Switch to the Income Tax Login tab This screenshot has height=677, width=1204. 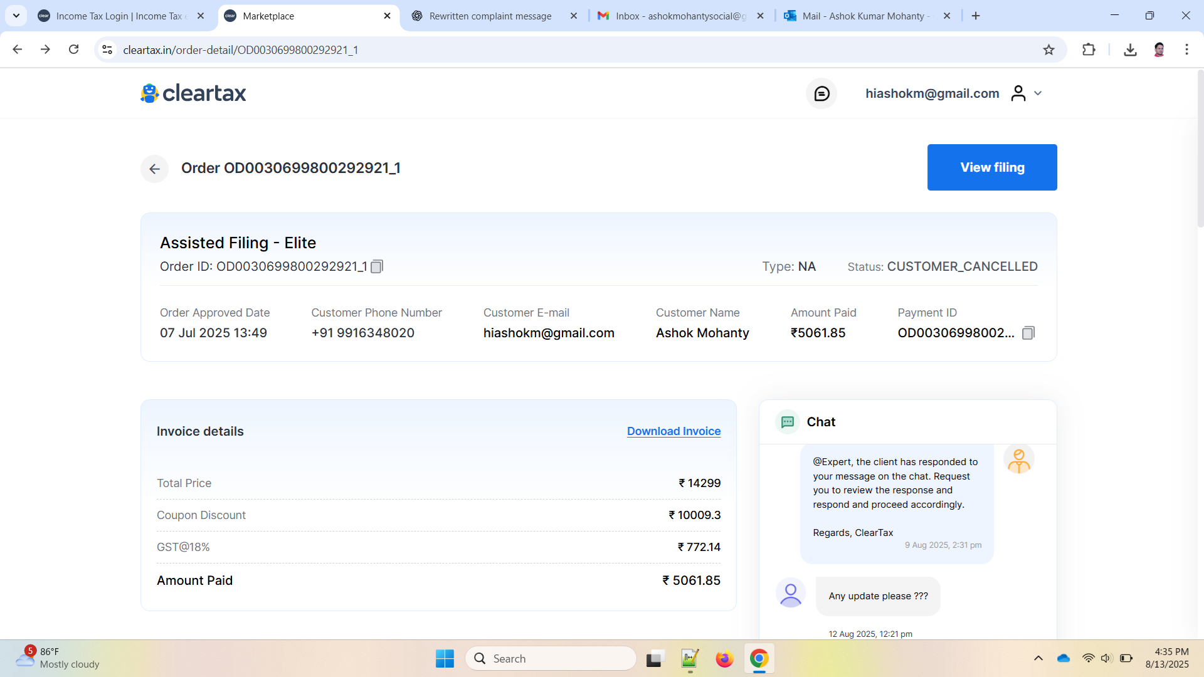[x=119, y=16]
